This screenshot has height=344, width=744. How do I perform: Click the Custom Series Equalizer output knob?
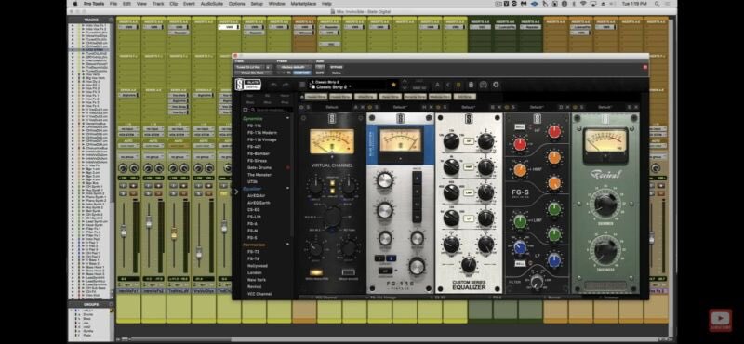(468, 264)
